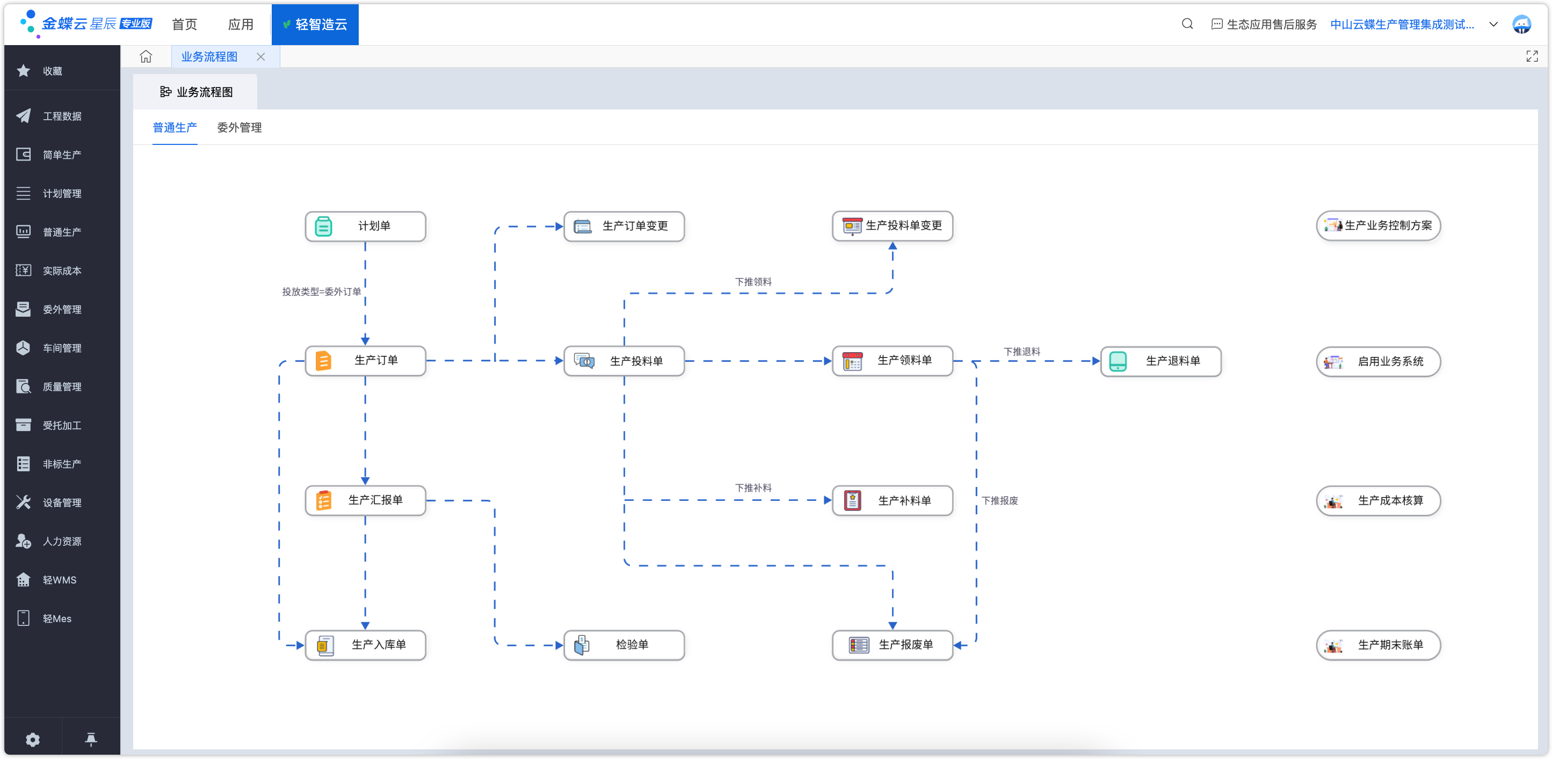Open 启用业务系统 button
The height and width of the screenshot is (759, 1552).
[x=1378, y=361]
